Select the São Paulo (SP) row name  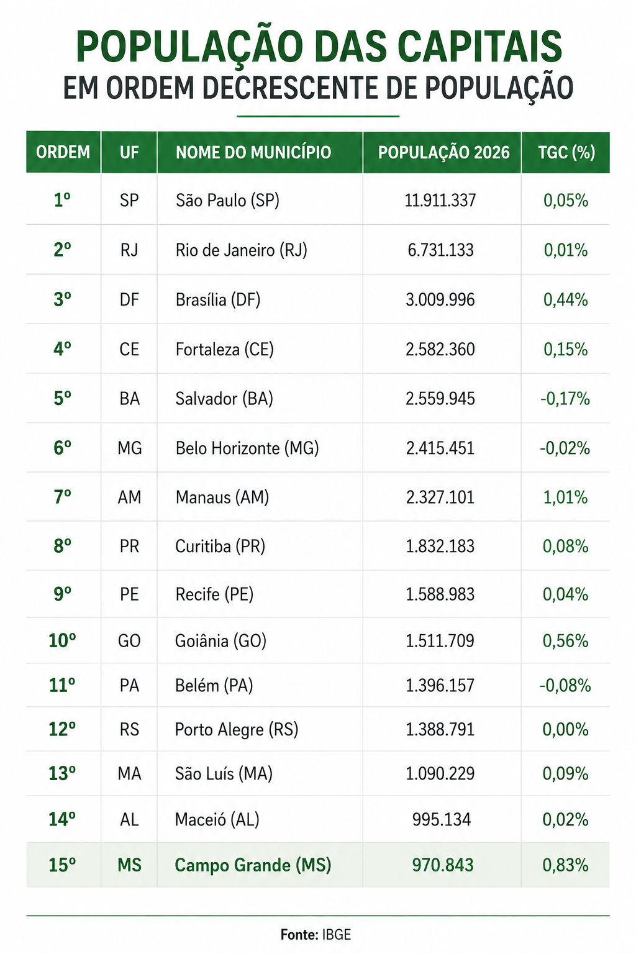227,201
